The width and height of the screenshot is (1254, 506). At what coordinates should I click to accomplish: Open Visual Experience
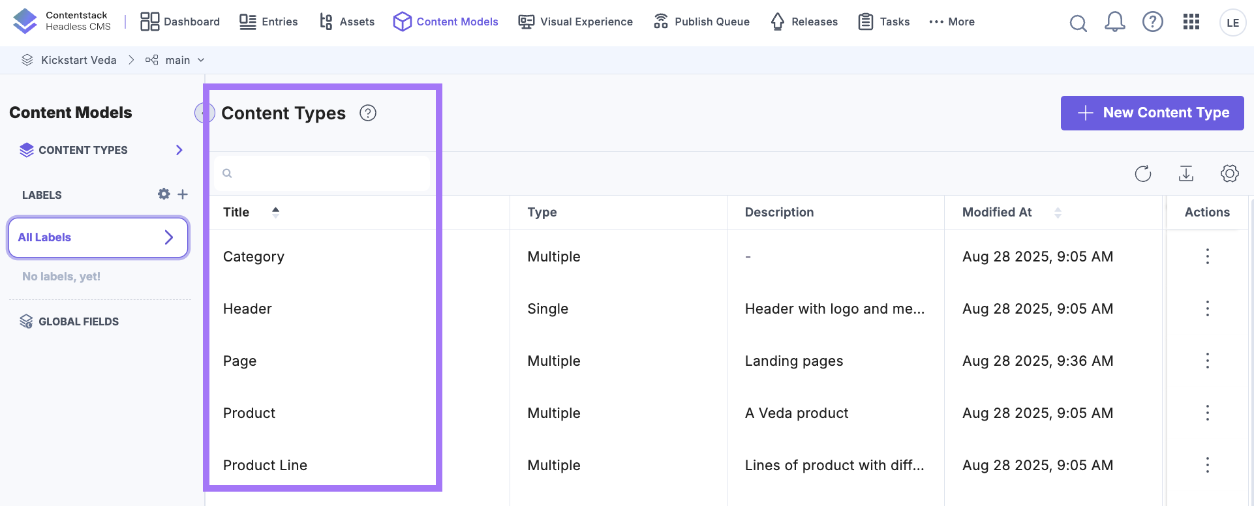pyautogui.click(x=575, y=22)
